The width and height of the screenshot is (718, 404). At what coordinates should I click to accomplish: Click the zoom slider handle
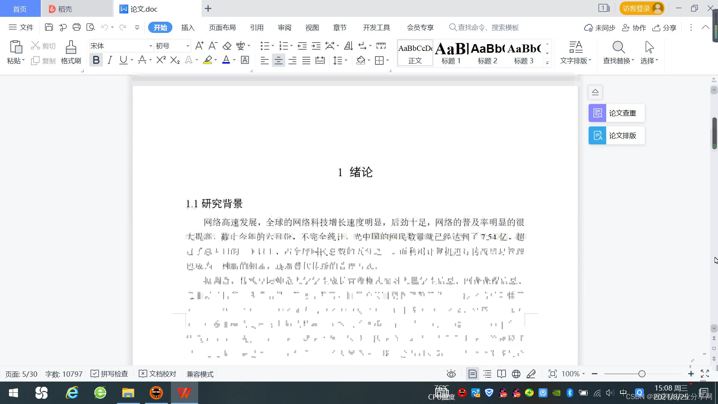[x=642, y=374]
